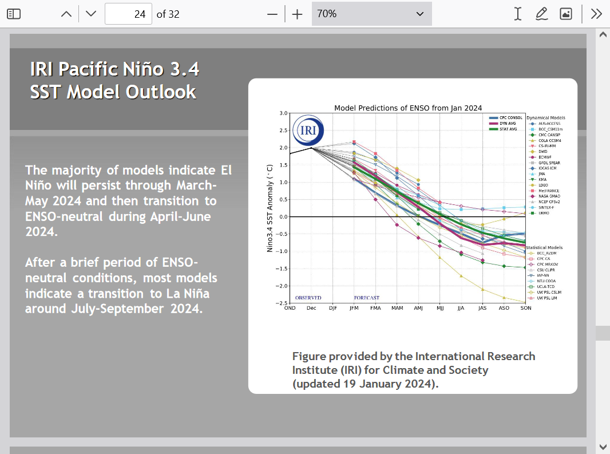Click the figure caption mentioning International Research Institute
Viewport: 610px width, 454px height.
point(414,370)
